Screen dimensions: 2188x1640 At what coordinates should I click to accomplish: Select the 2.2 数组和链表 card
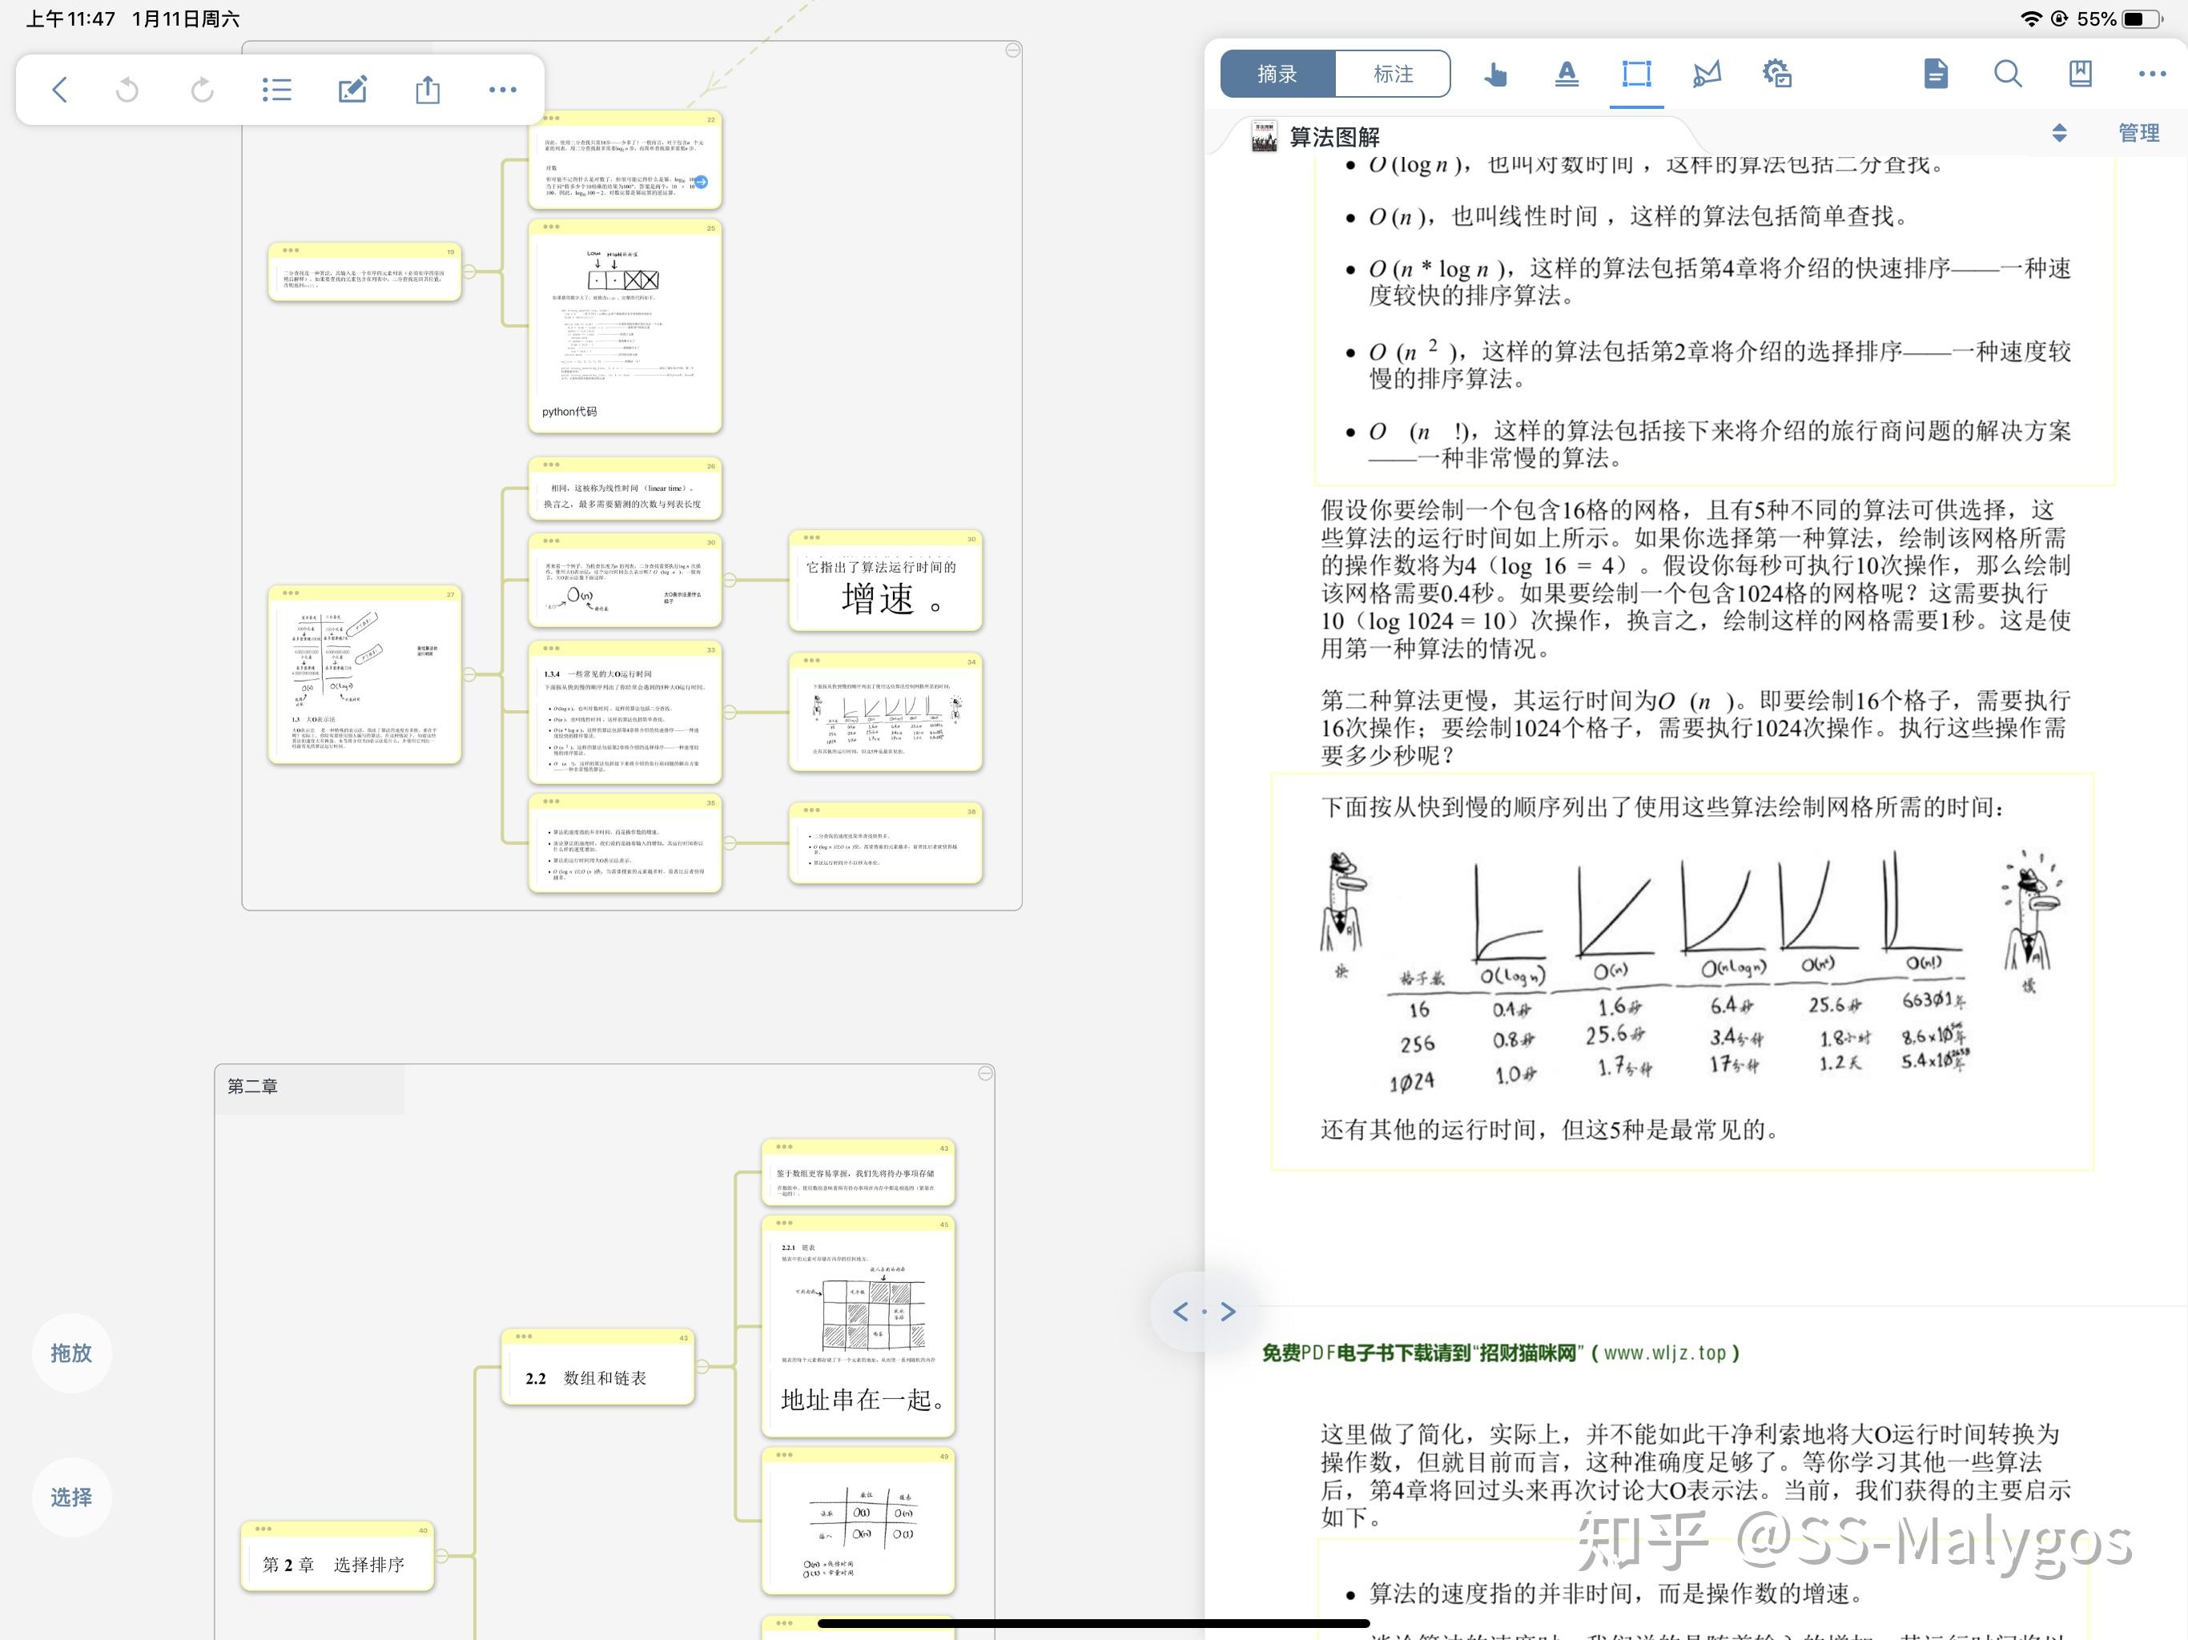(597, 1367)
